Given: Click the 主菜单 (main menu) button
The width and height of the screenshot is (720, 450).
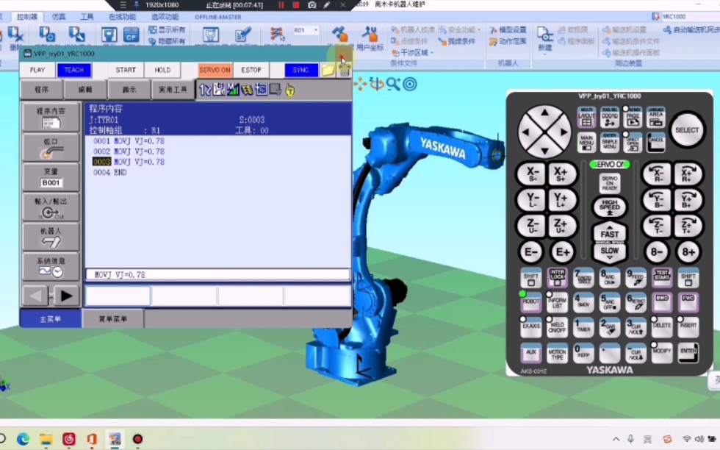Looking at the screenshot, I should coord(51,318).
